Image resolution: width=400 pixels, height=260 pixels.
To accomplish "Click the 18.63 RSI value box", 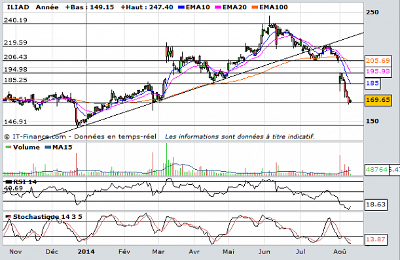I will pos(376,204).
